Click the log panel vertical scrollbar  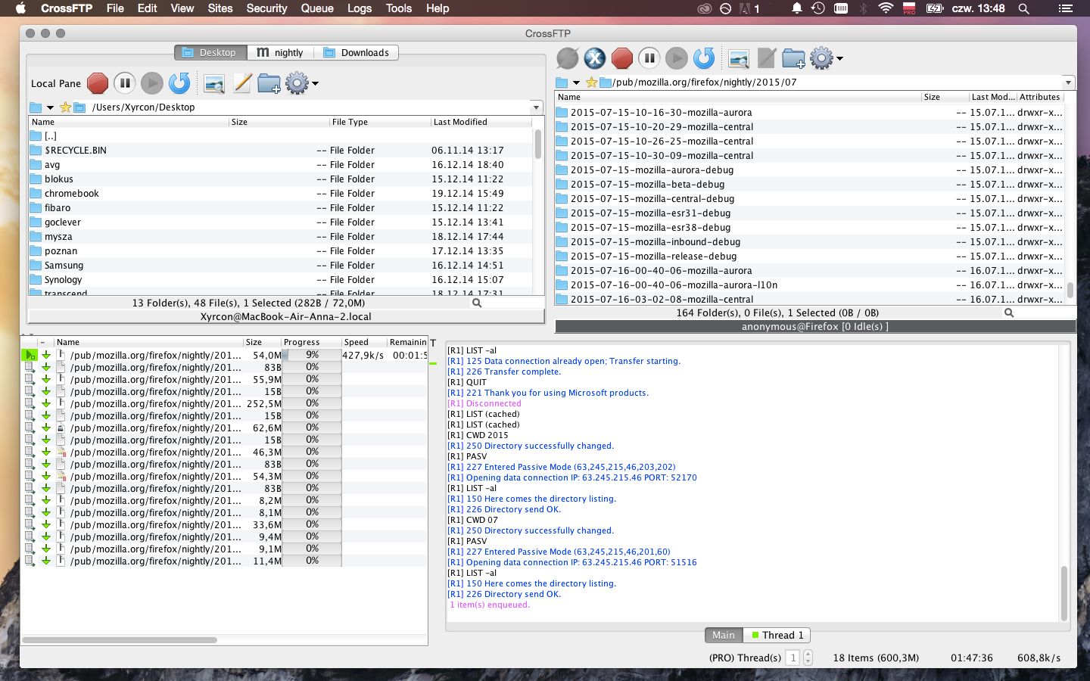[1064, 592]
